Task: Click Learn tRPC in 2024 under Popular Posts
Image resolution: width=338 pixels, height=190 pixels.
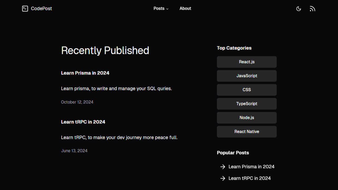Action: 250,178
